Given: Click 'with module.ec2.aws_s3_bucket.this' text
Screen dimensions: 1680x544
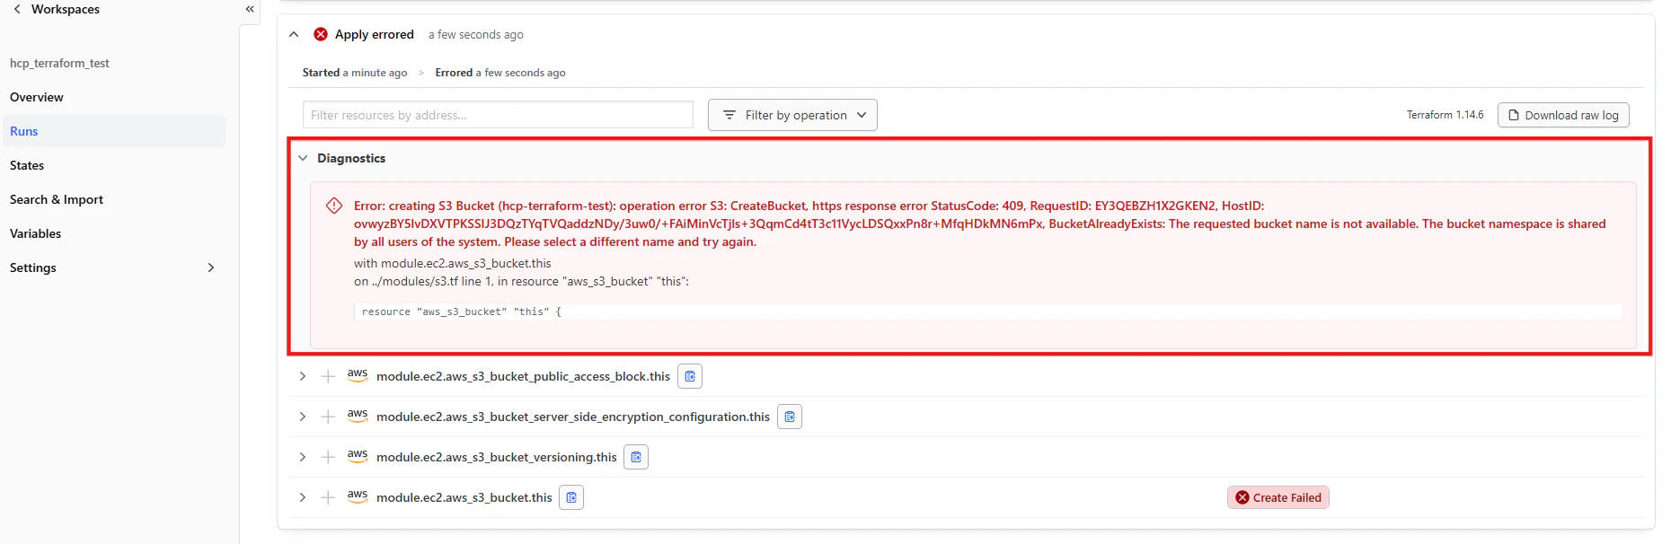Looking at the screenshot, I should (x=453, y=263).
